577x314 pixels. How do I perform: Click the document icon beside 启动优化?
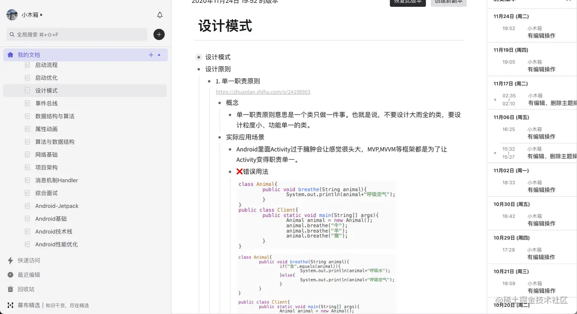coord(27,78)
